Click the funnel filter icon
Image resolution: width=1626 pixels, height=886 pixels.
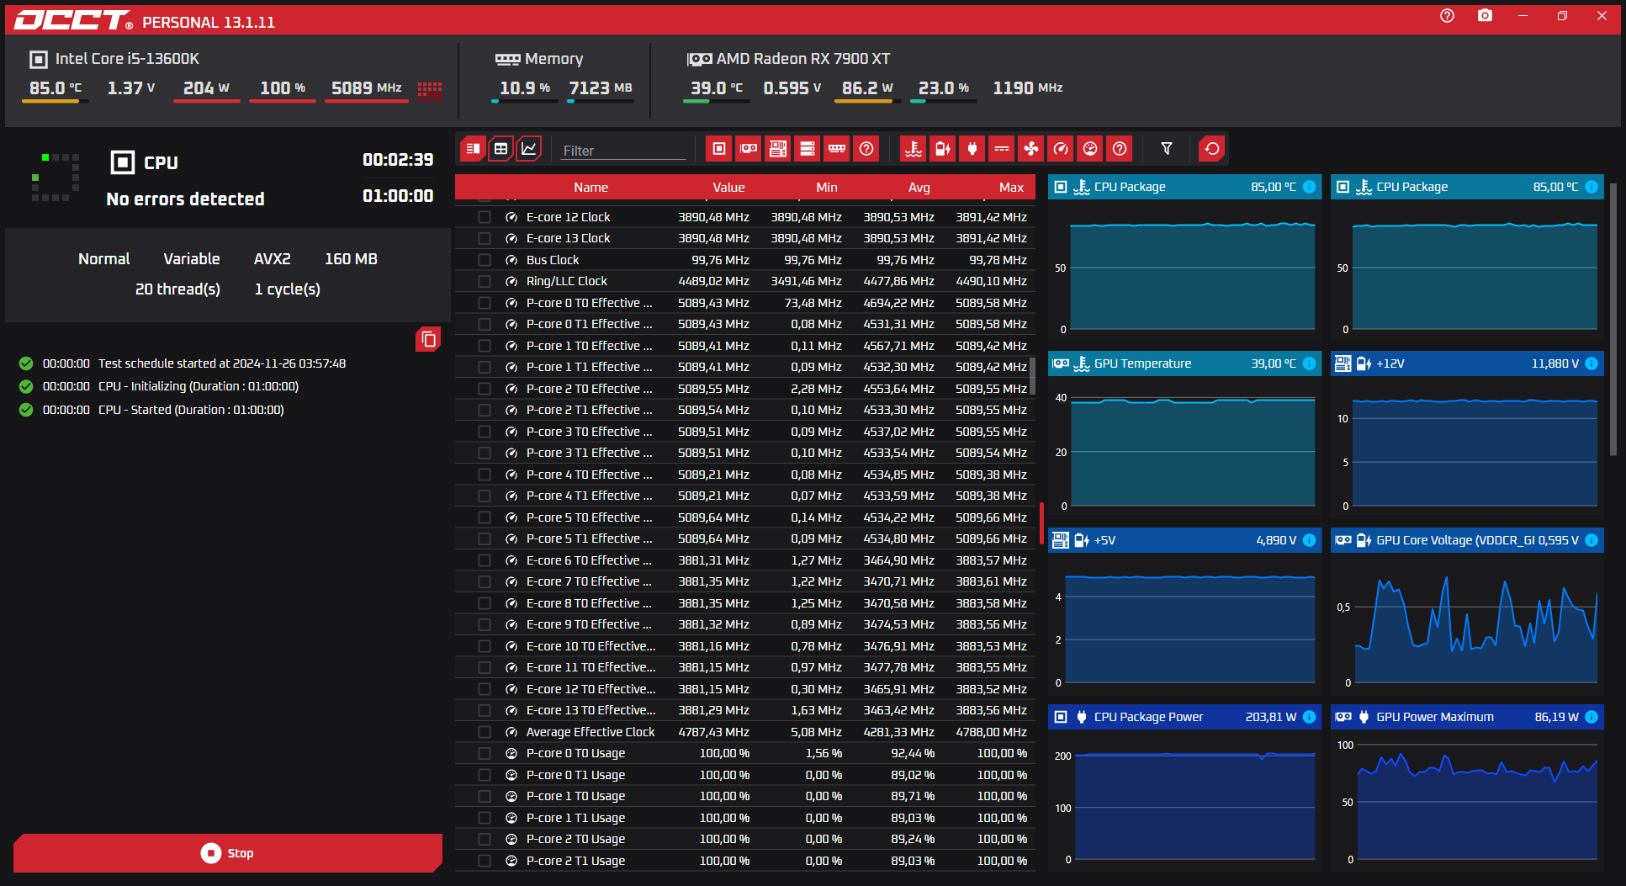click(1167, 149)
